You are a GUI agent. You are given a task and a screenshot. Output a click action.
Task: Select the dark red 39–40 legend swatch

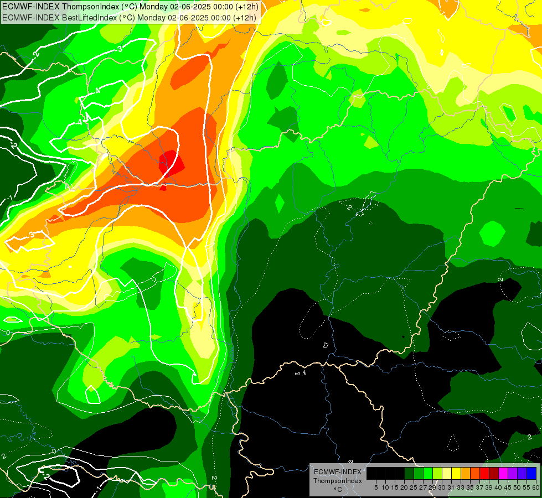pyautogui.click(x=494, y=473)
